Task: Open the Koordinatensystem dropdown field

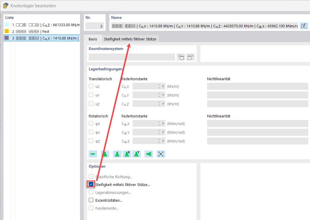Action: coord(132,57)
